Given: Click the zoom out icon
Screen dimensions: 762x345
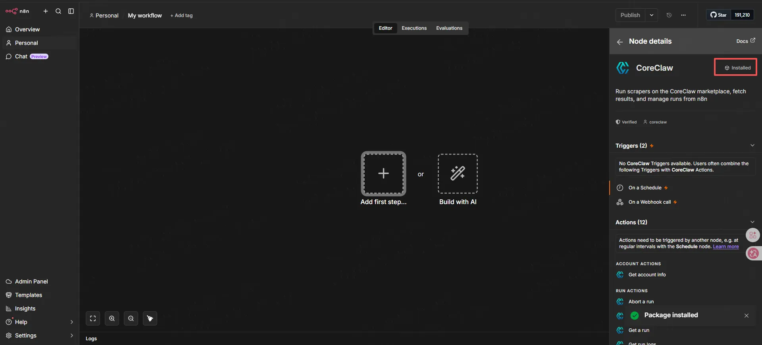Looking at the screenshot, I should coord(131,318).
